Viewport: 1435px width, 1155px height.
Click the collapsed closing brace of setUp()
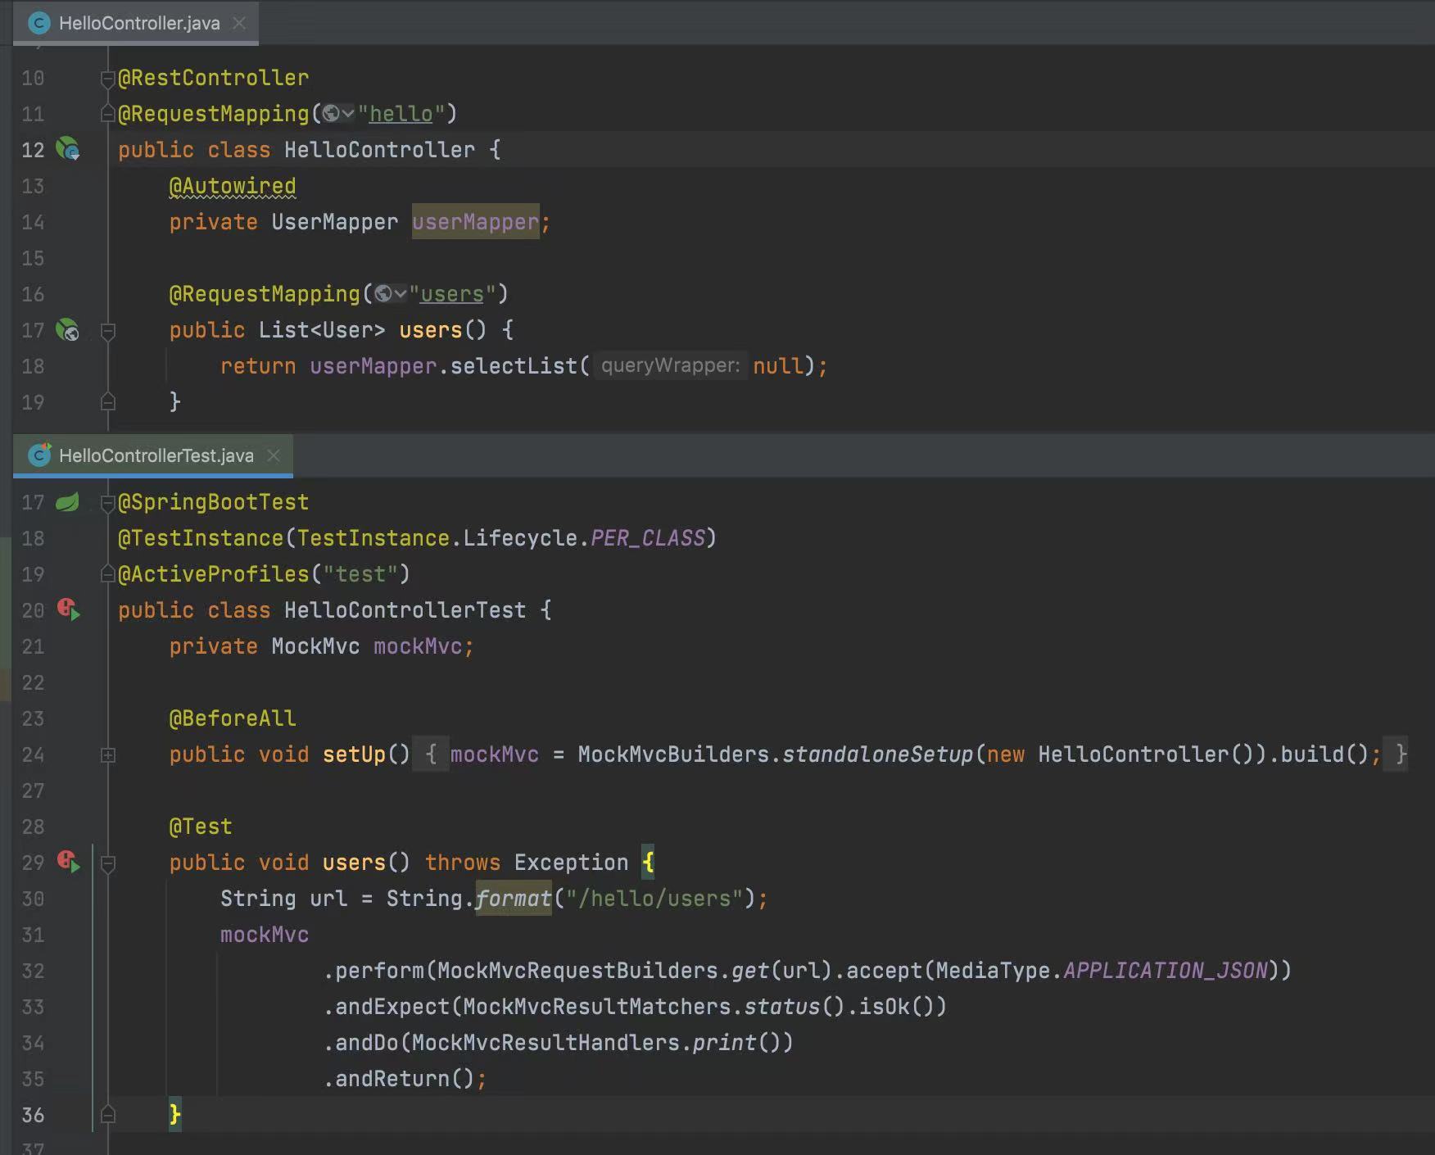pyautogui.click(x=1401, y=754)
